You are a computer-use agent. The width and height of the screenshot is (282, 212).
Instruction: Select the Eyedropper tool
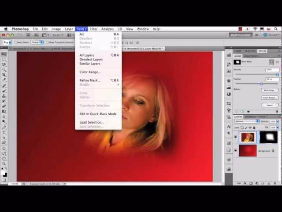pos(4,79)
